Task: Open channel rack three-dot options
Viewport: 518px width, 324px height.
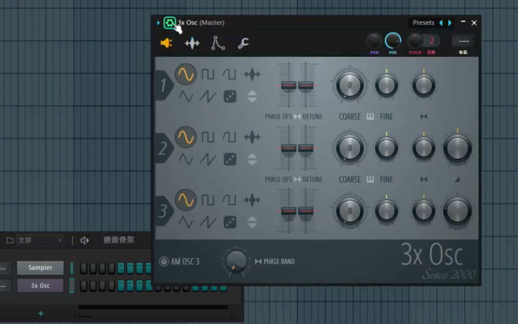Action: click(x=72, y=240)
